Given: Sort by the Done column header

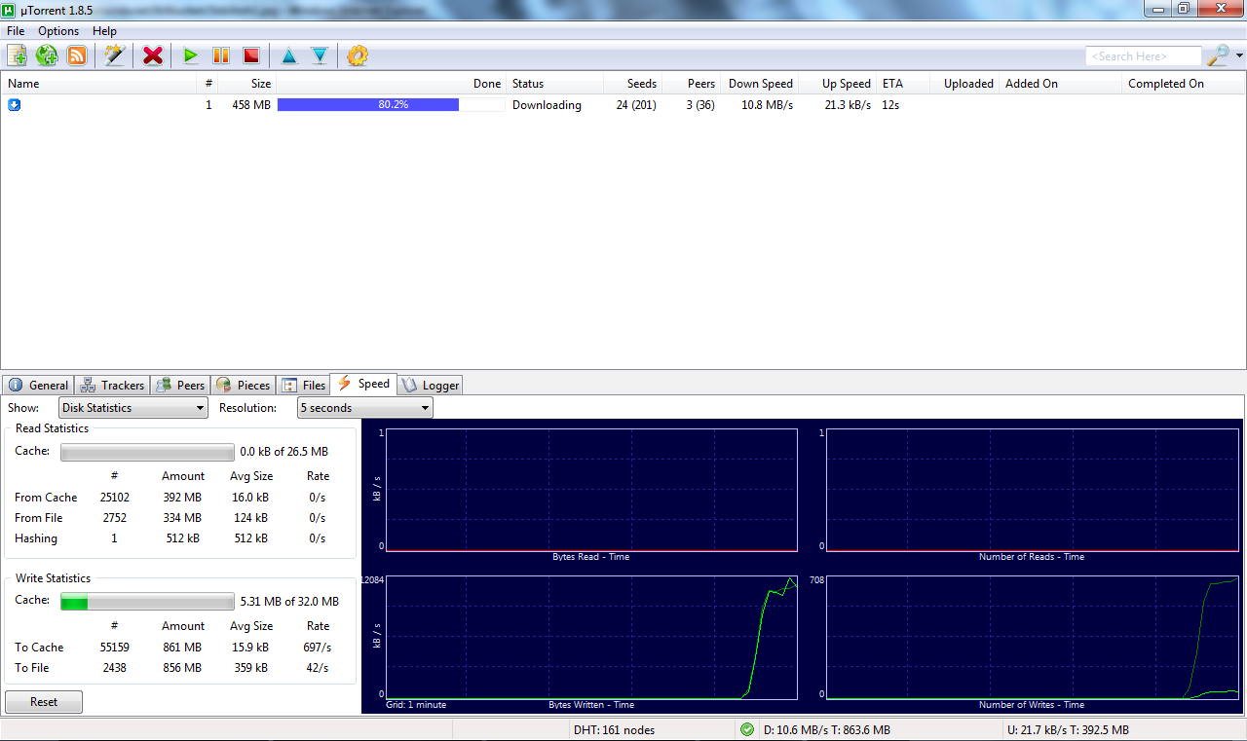Looking at the screenshot, I should tap(391, 84).
